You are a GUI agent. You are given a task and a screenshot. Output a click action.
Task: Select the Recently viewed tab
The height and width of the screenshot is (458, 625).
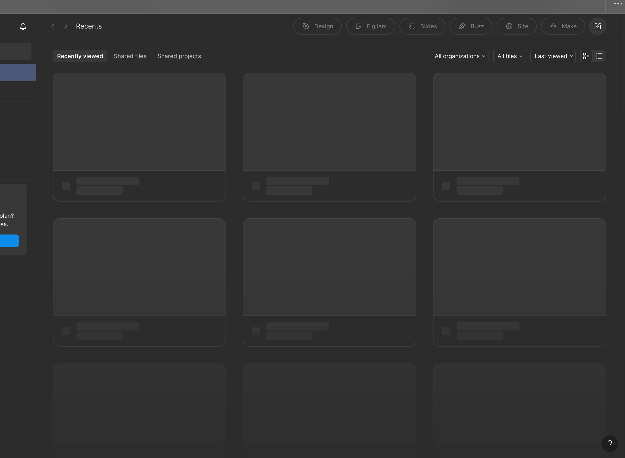(80, 56)
